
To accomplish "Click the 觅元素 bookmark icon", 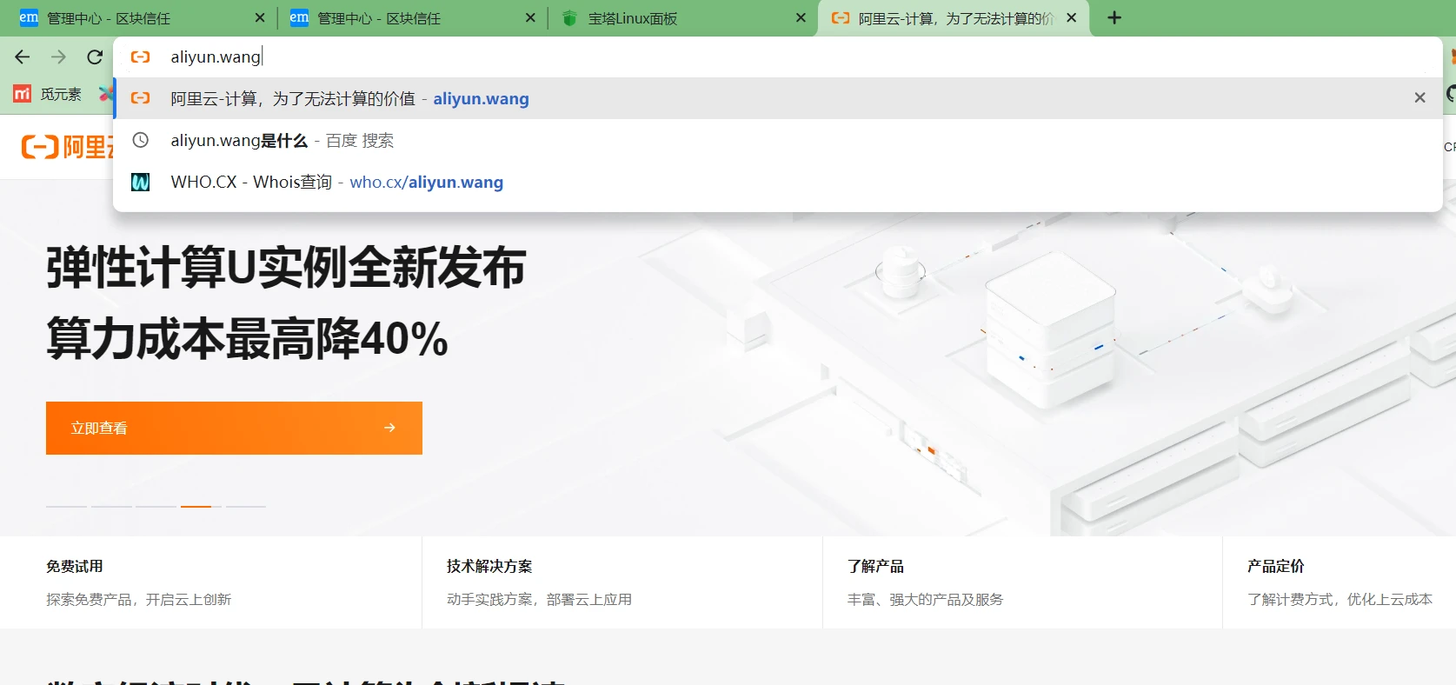I will 23,94.
